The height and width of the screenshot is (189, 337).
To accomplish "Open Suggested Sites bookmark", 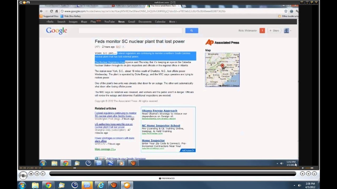I will click(49, 16).
